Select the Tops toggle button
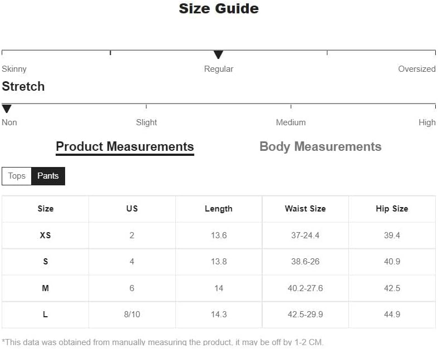Screen dimensions: 438x349 17,176
